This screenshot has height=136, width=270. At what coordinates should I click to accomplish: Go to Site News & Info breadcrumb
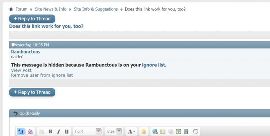(x=51, y=9)
